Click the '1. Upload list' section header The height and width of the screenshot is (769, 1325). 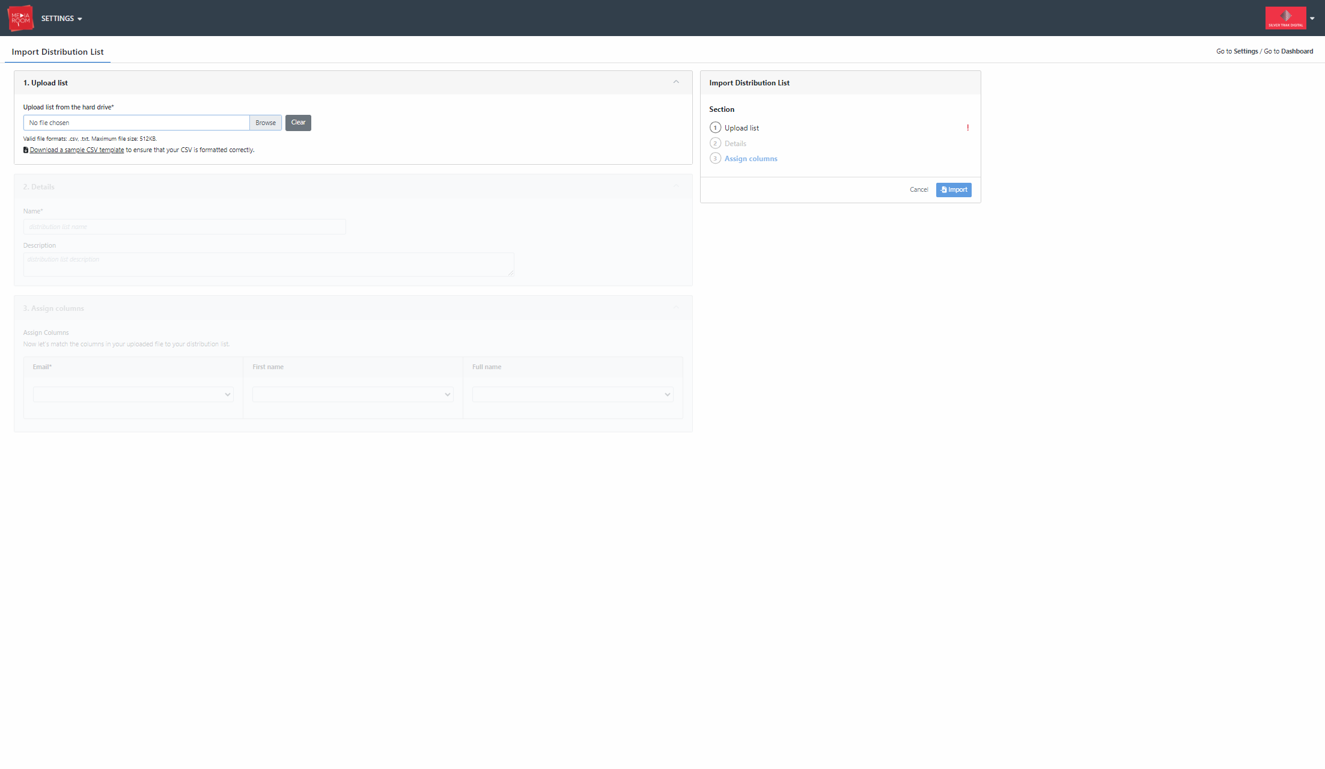(x=353, y=82)
